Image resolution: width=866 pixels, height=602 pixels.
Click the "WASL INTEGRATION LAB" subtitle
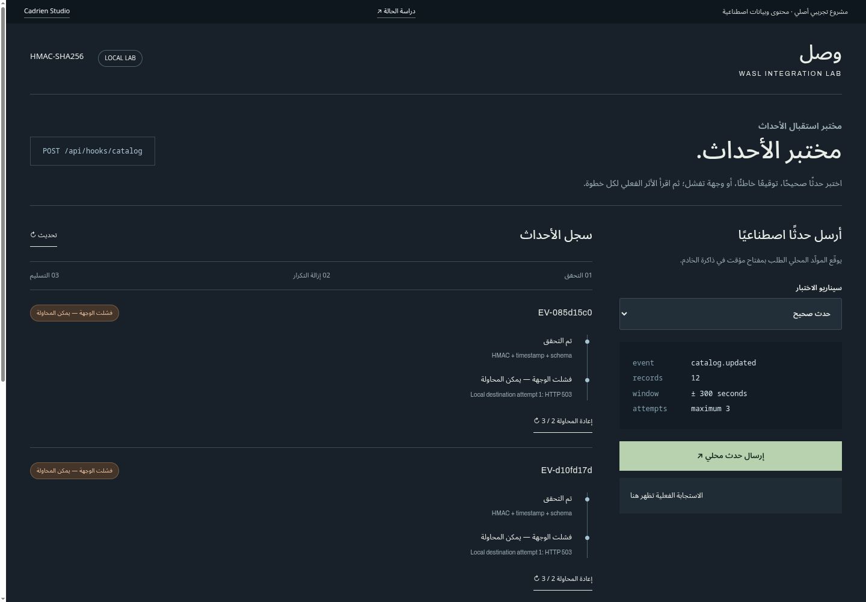click(x=790, y=73)
